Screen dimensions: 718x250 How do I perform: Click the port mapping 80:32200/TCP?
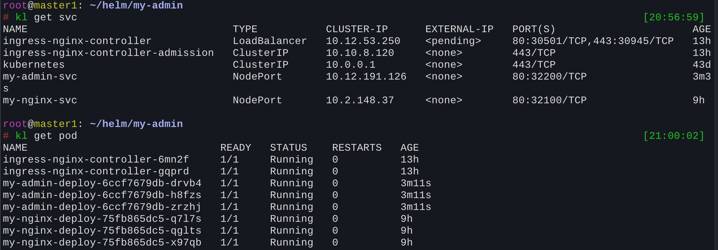click(x=549, y=77)
